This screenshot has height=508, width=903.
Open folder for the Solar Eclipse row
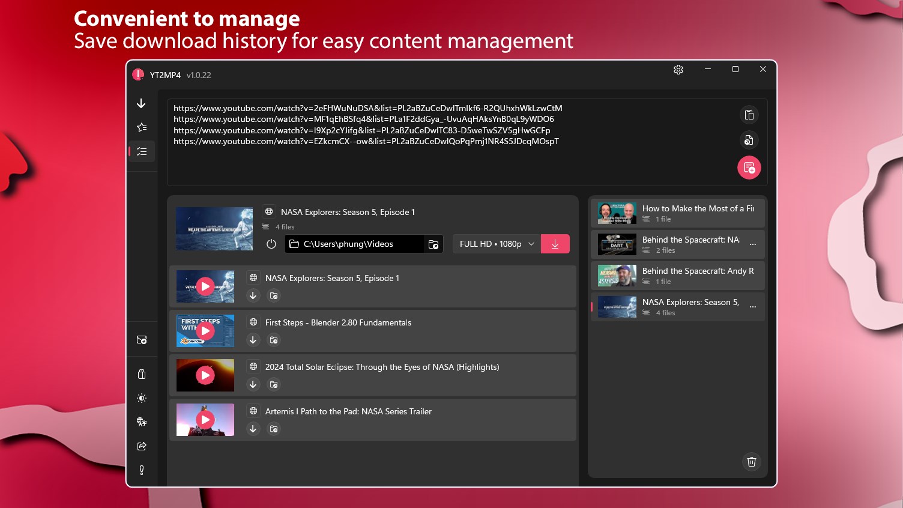coord(274,384)
